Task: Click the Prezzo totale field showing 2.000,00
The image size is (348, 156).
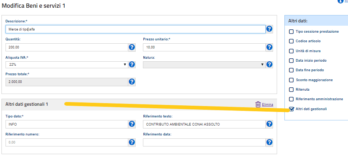Action: coord(67,82)
